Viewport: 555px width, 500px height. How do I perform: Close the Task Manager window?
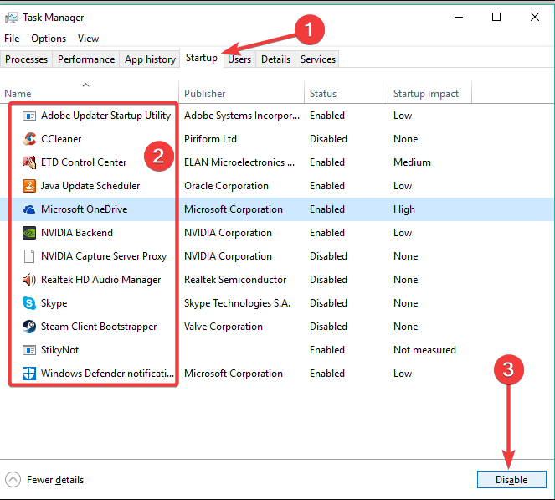[x=534, y=17]
